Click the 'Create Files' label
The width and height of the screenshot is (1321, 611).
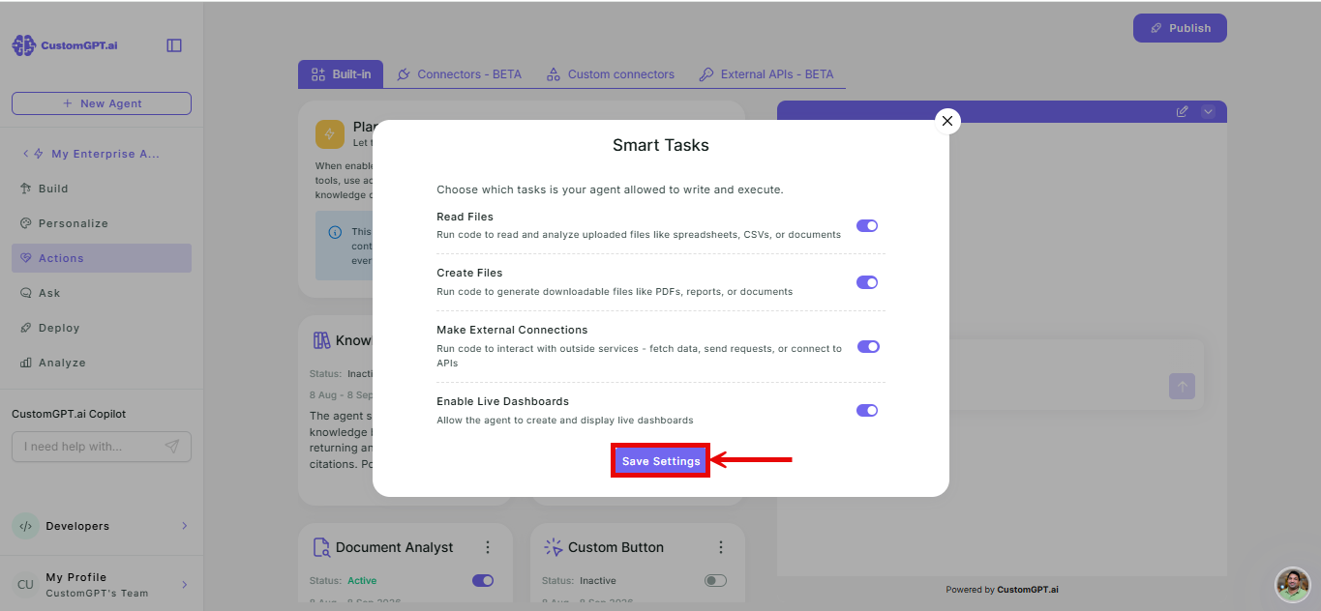tap(469, 273)
